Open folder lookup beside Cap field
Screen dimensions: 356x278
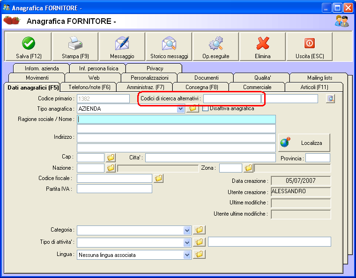(111, 158)
